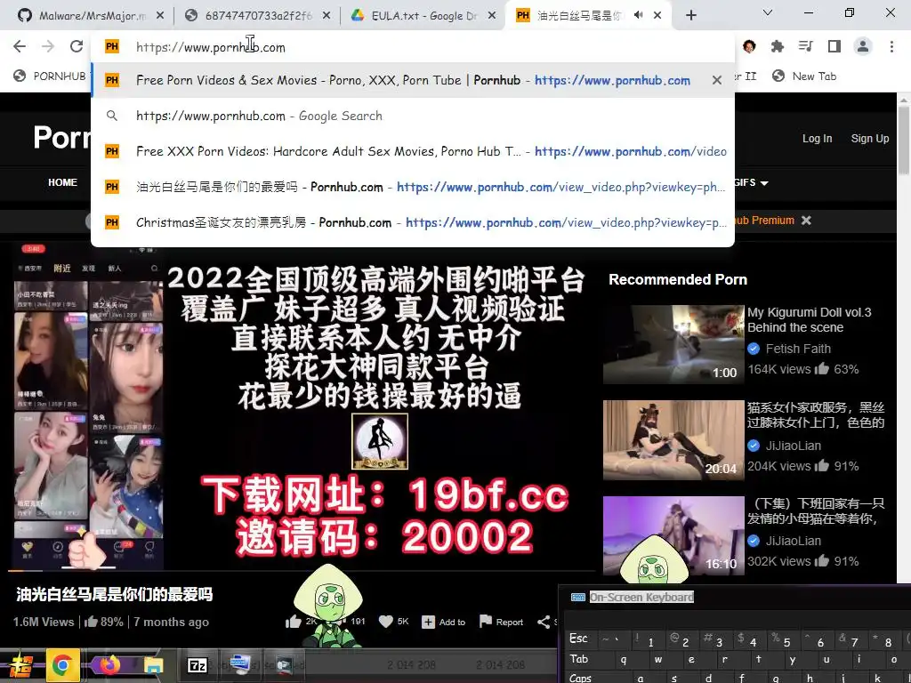
Task: Switch to the 68747470733a2f2f tab
Action: [x=257, y=16]
